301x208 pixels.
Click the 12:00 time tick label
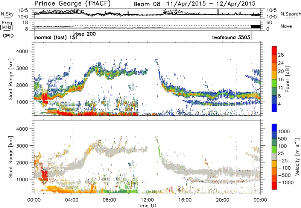point(147,200)
